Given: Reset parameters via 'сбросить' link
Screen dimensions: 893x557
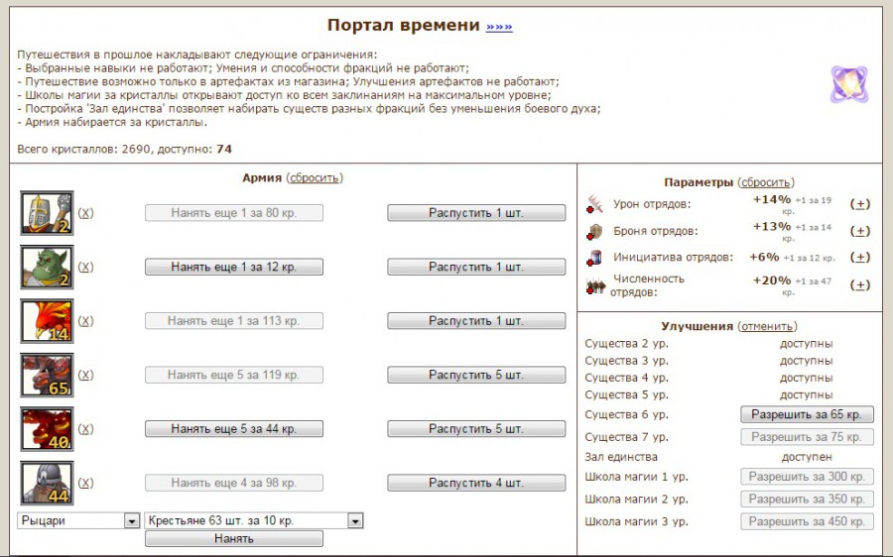Looking at the screenshot, I should [765, 182].
